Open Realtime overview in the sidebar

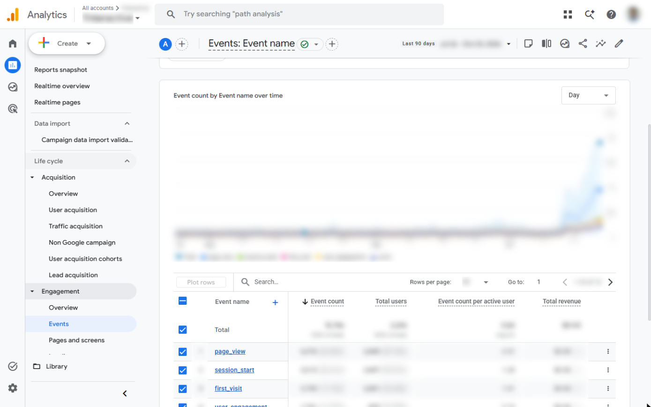62,86
